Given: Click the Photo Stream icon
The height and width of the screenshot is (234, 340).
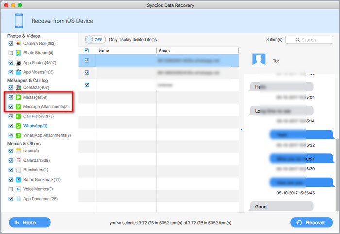Looking at the screenshot, I should (x=18, y=53).
